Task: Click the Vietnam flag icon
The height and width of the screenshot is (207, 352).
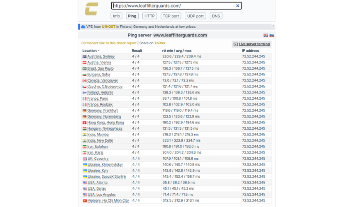Action: point(85,201)
